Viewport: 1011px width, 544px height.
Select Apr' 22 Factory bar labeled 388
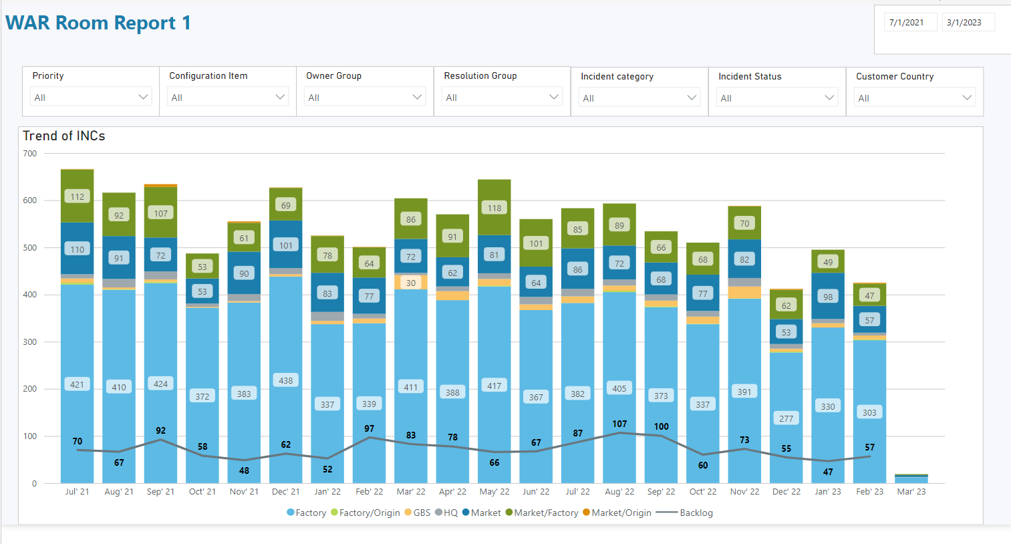[x=452, y=392]
